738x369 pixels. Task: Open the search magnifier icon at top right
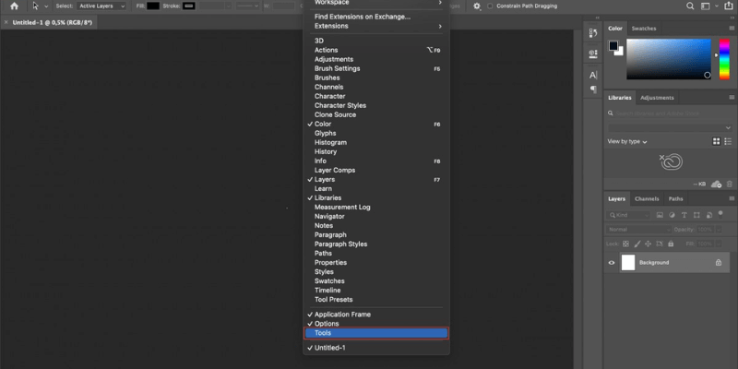[x=691, y=6]
